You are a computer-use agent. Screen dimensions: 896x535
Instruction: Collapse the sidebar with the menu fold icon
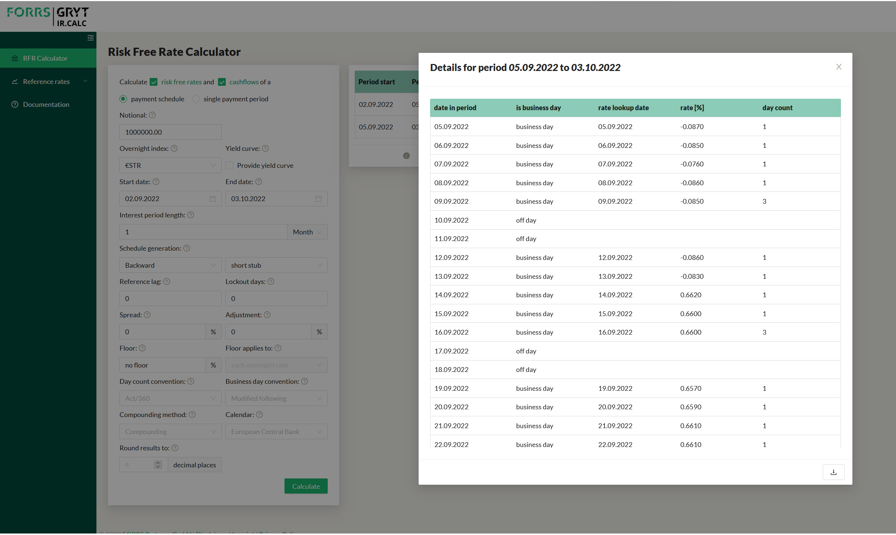(x=90, y=38)
